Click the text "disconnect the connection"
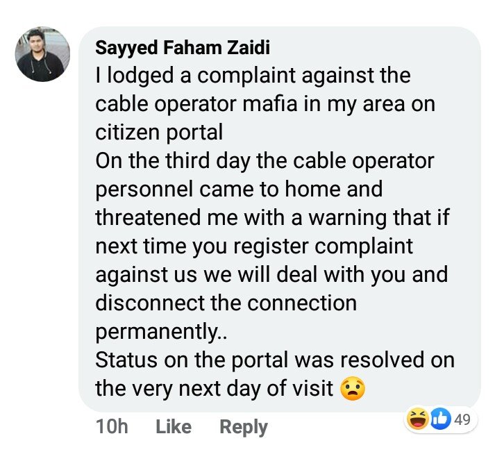The image size is (495, 452). 226,303
